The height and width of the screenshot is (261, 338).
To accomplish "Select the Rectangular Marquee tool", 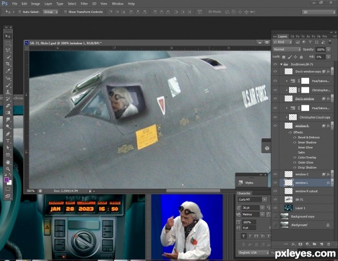I will (8, 43).
